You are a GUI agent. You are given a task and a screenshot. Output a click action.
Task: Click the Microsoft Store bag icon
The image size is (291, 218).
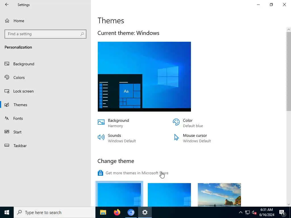(x=100, y=173)
